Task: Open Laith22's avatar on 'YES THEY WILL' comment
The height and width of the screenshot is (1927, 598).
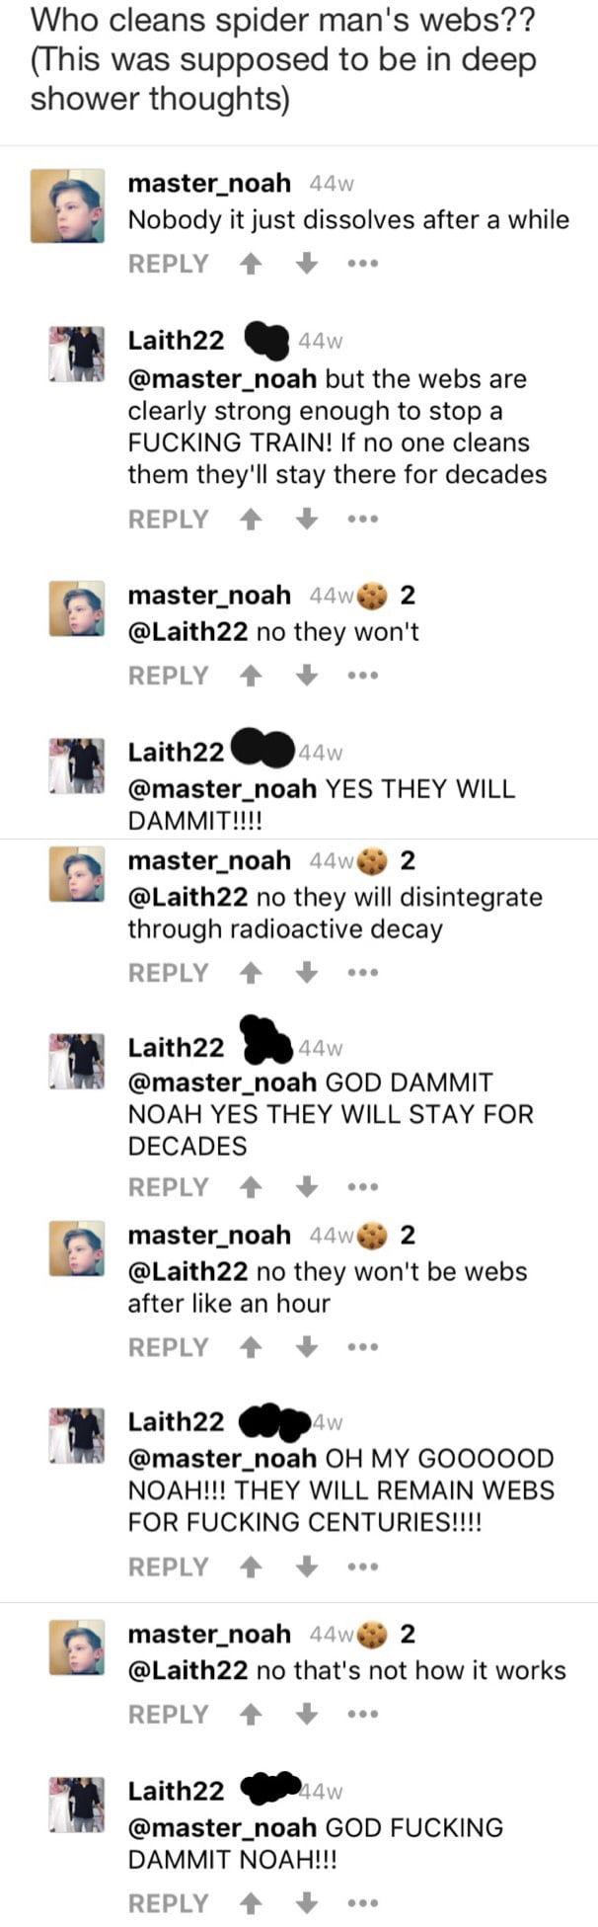Action: pyautogui.click(x=77, y=765)
